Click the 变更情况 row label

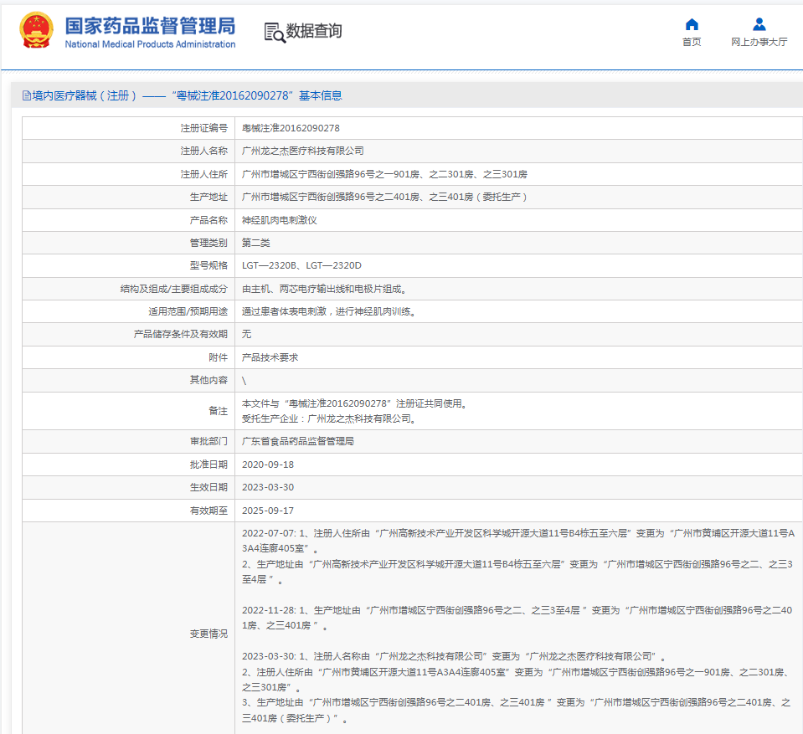(208, 634)
